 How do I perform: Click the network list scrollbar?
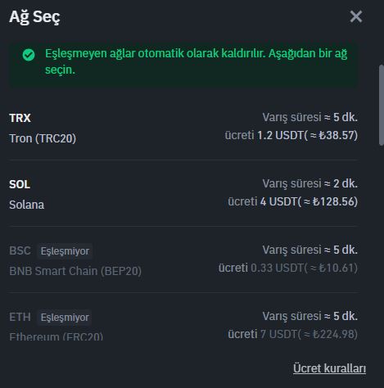[x=382, y=105]
